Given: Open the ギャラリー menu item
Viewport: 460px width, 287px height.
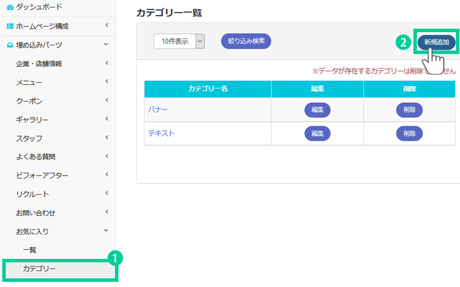Looking at the screenshot, I should click(32, 119).
